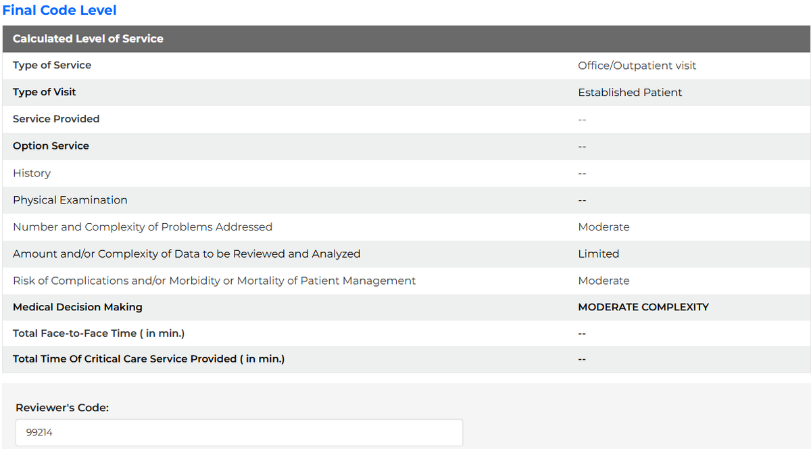
Task: Select the History row label
Action: (x=32, y=173)
